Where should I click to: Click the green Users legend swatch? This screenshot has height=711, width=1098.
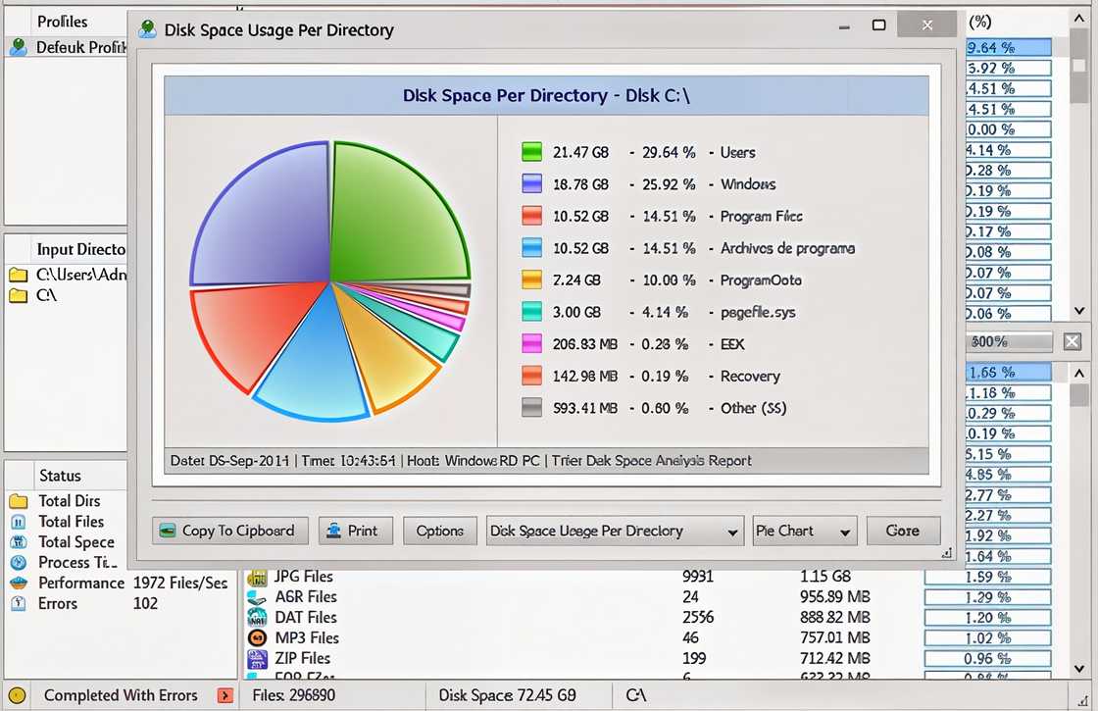click(531, 152)
